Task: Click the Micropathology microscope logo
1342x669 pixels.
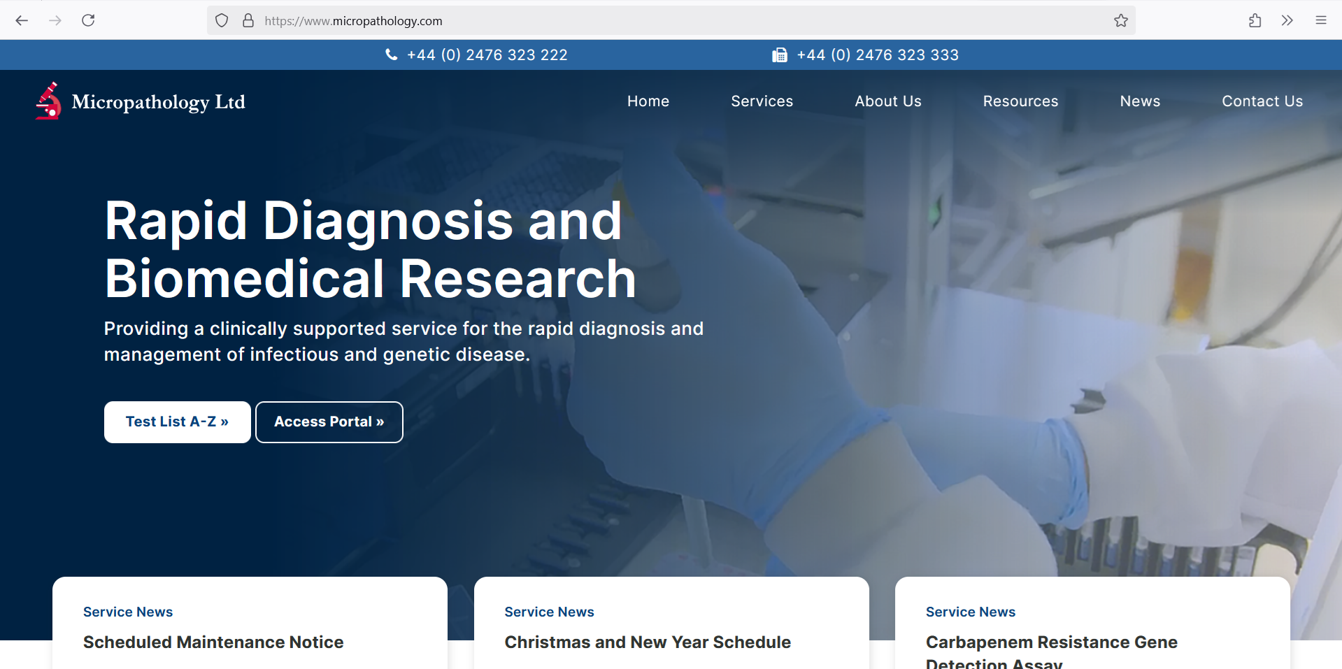Action: pos(48,100)
